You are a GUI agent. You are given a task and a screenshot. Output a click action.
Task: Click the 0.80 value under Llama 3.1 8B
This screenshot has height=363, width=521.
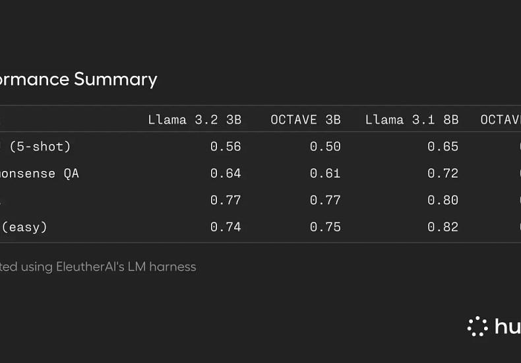[443, 200]
